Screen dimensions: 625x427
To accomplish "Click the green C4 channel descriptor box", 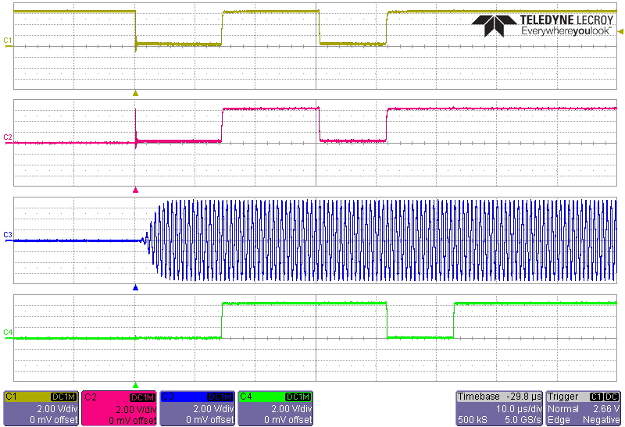I will point(275,408).
